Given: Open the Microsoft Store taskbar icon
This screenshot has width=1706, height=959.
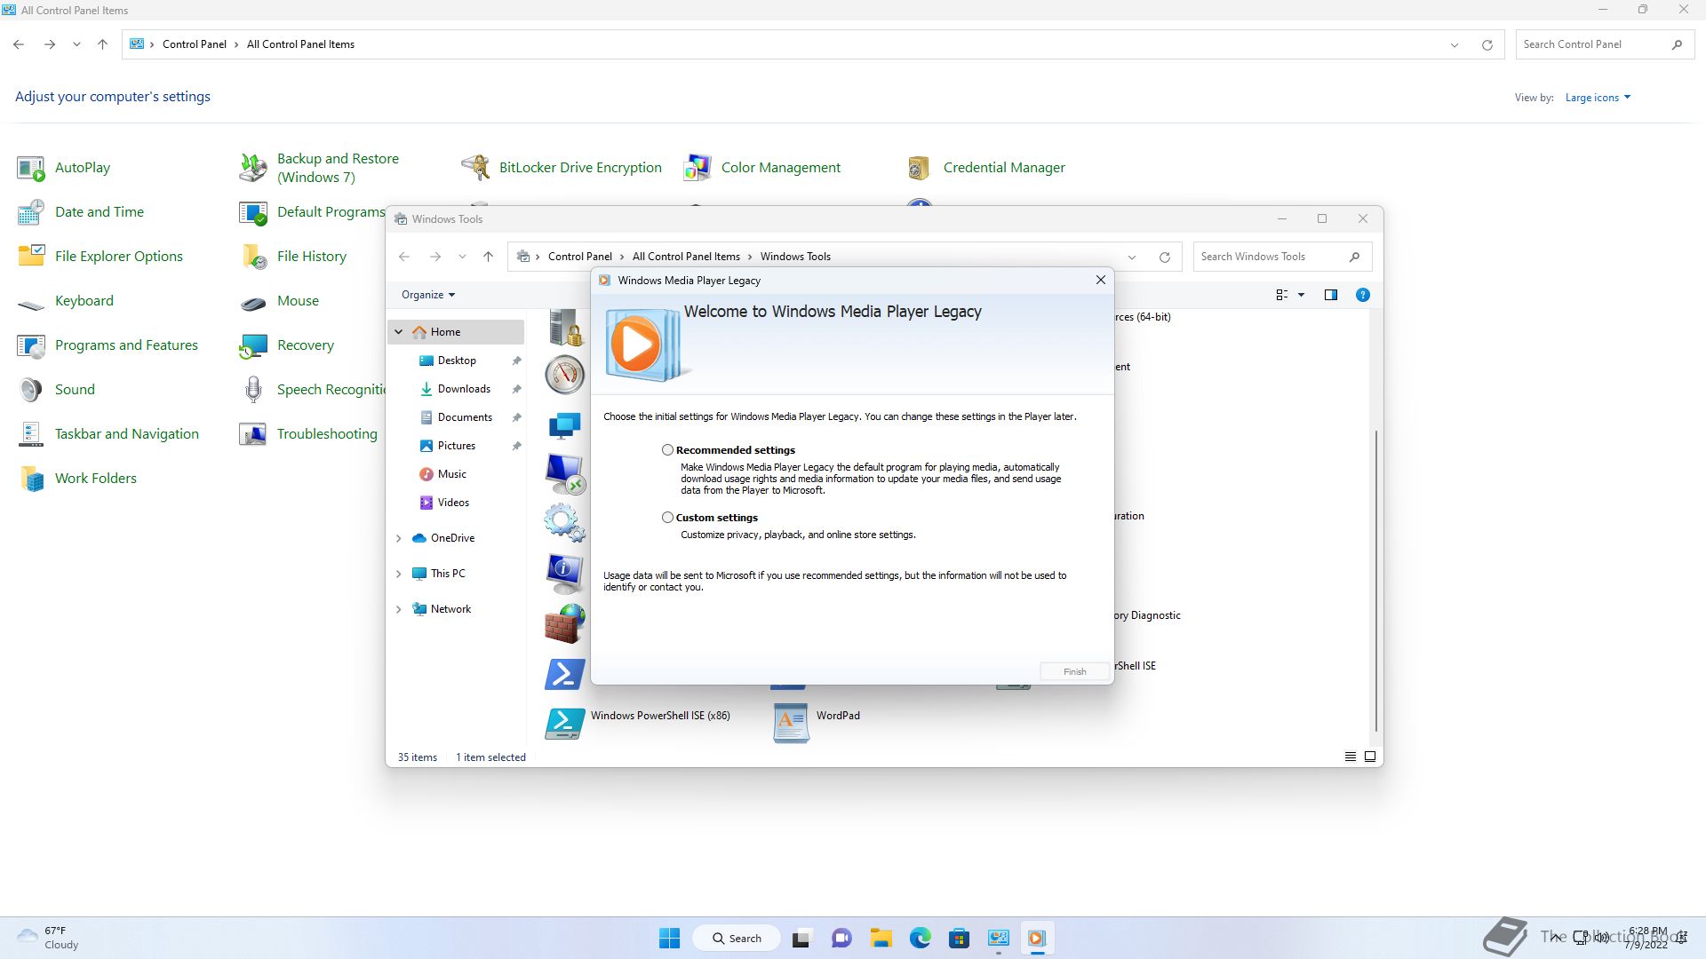Looking at the screenshot, I should (959, 939).
